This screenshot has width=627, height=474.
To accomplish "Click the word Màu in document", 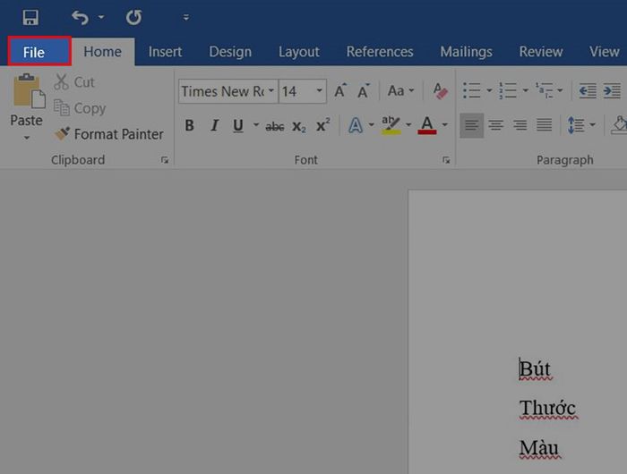I will click(540, 448).
